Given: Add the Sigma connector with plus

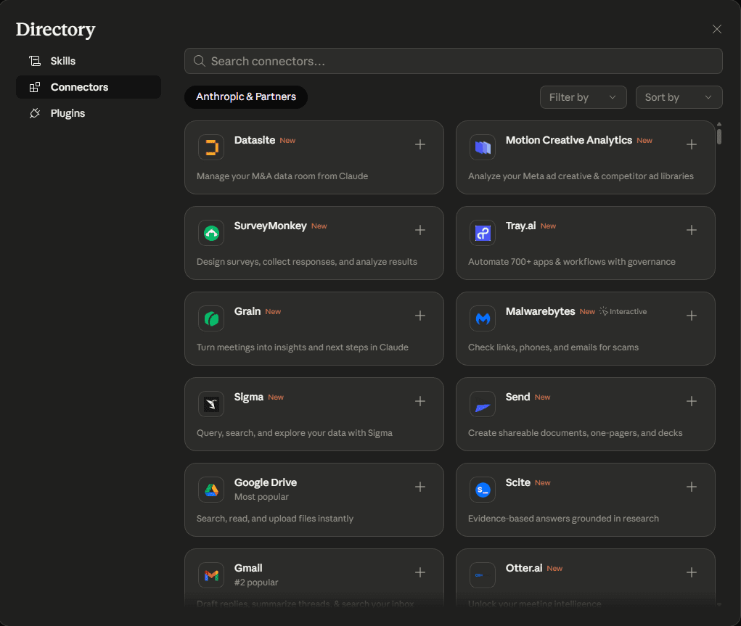Looking at the screenshot, I should click(420, 401).
